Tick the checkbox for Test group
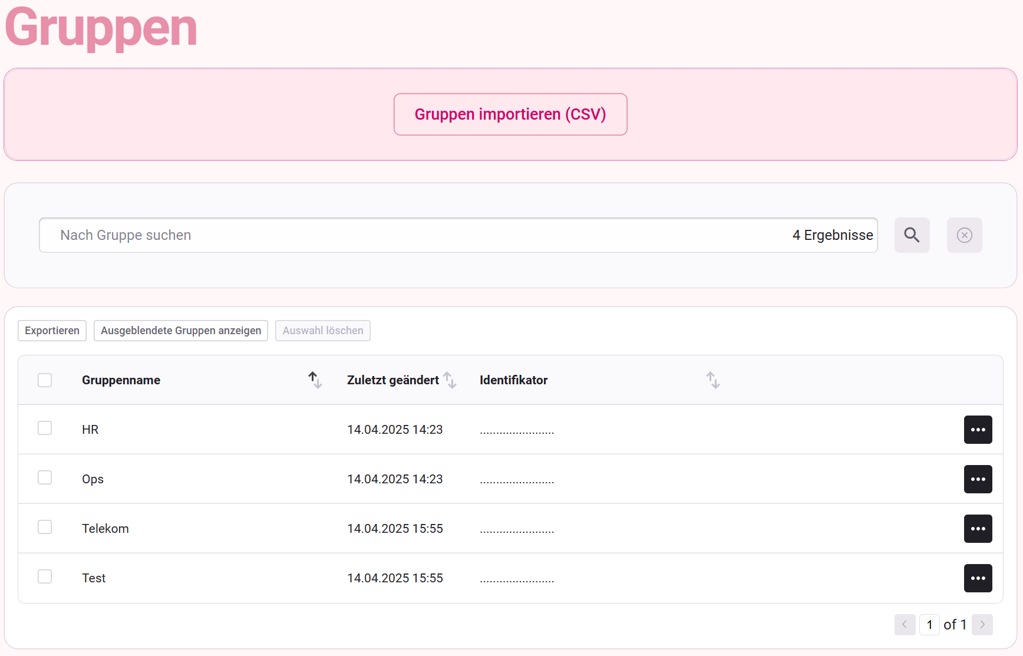Image resolution: width=1023 pixels, height=656 pixels. tap(45, 576)
